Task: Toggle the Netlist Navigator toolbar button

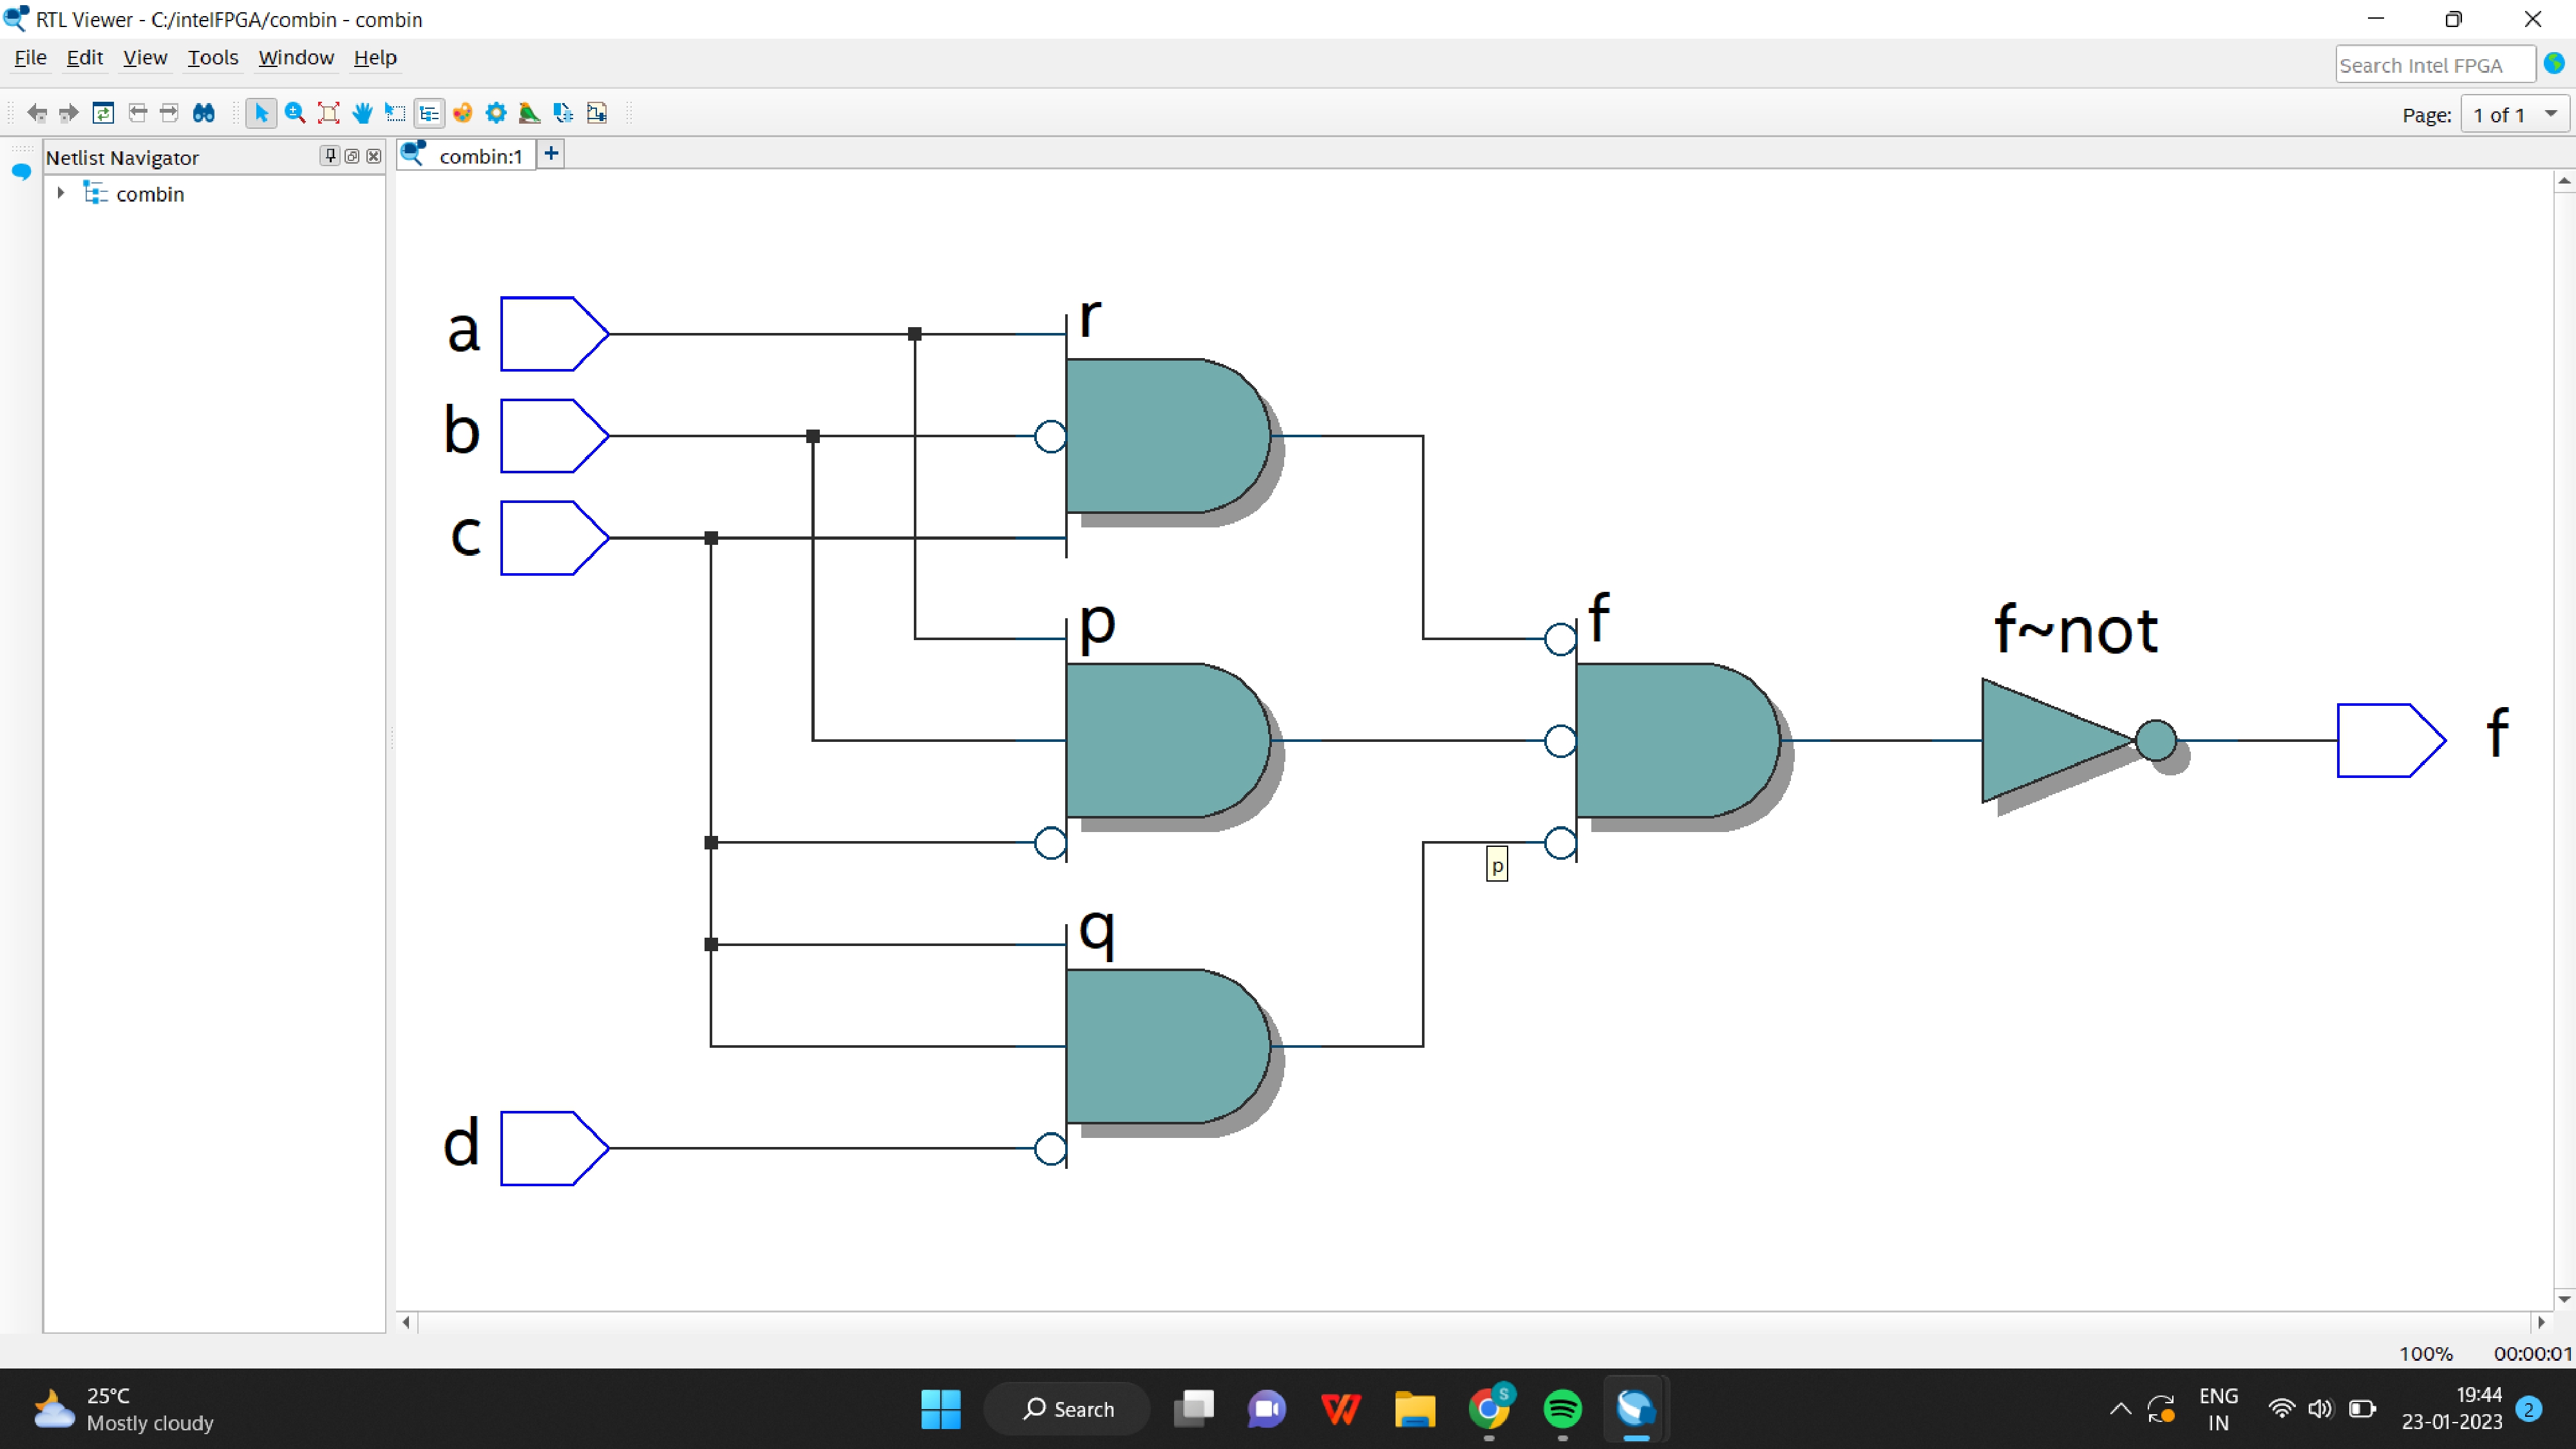Action: tap(429, 113)
